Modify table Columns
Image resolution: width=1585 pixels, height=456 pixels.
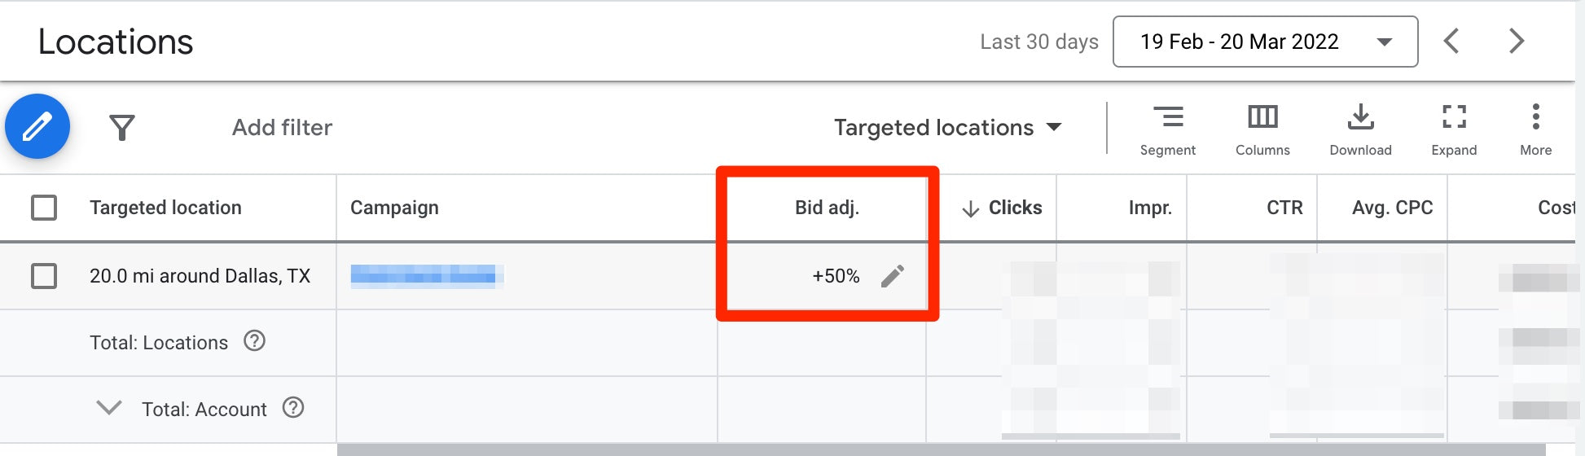click(x=1262, y=129)
